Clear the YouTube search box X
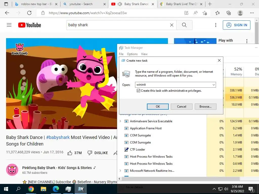 172,25
